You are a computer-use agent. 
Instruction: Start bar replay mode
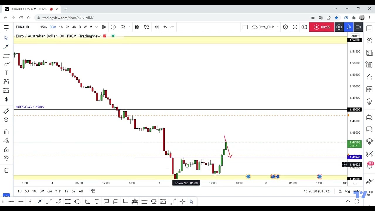[x=156, y=27]
